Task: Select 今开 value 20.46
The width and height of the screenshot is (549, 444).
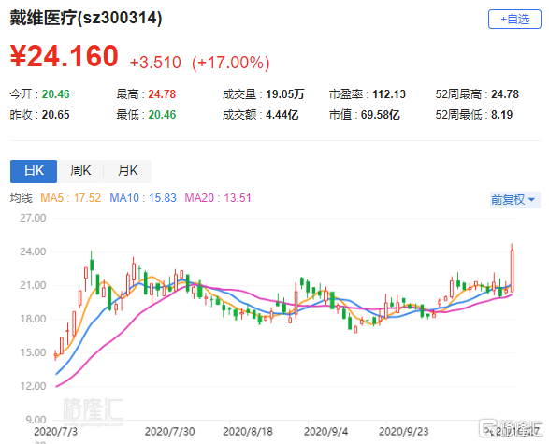Action: point(56,94)
